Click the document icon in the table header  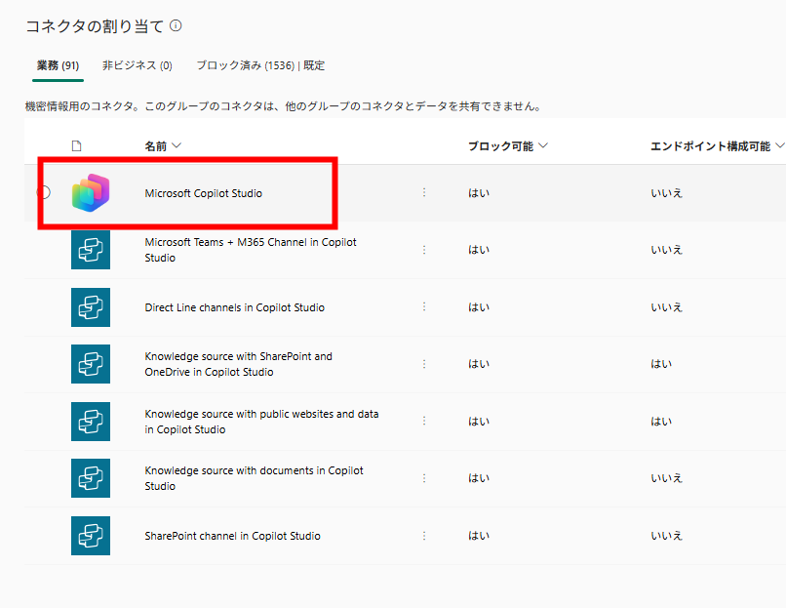[77, 146]
